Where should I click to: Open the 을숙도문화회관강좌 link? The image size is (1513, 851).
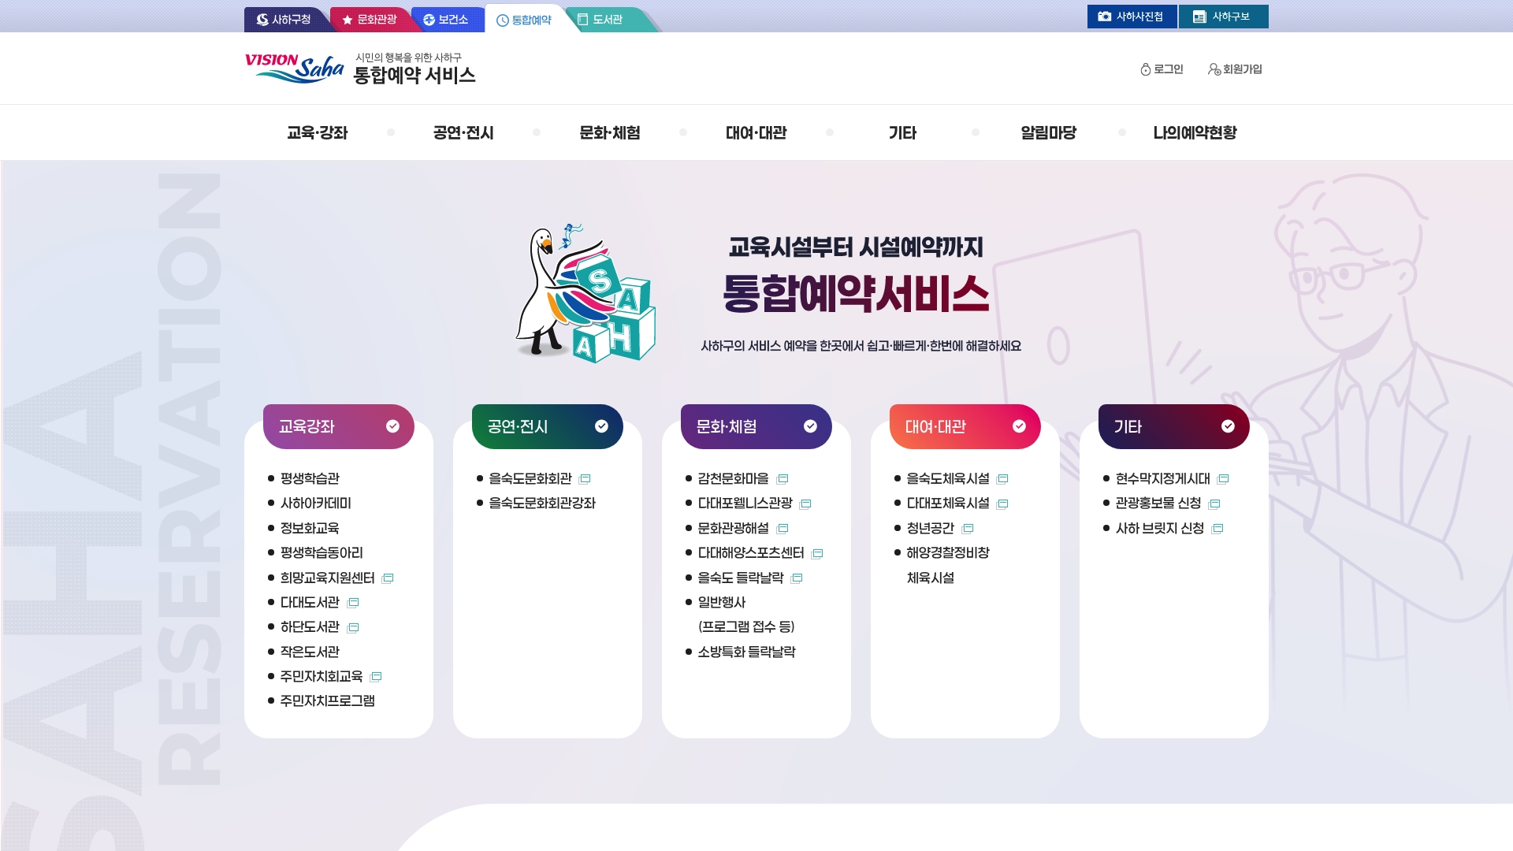point(542,503)
